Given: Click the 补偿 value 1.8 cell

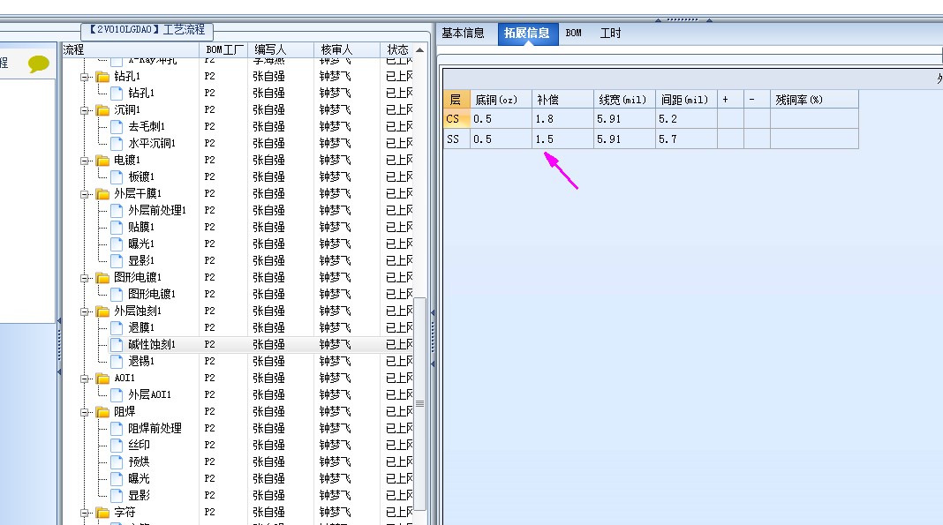Looking at the screenshot, I should pyautogui.click(x=562, y=119).
